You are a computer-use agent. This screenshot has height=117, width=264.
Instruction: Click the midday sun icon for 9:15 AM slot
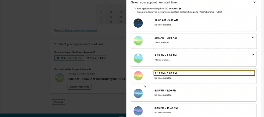138,58
